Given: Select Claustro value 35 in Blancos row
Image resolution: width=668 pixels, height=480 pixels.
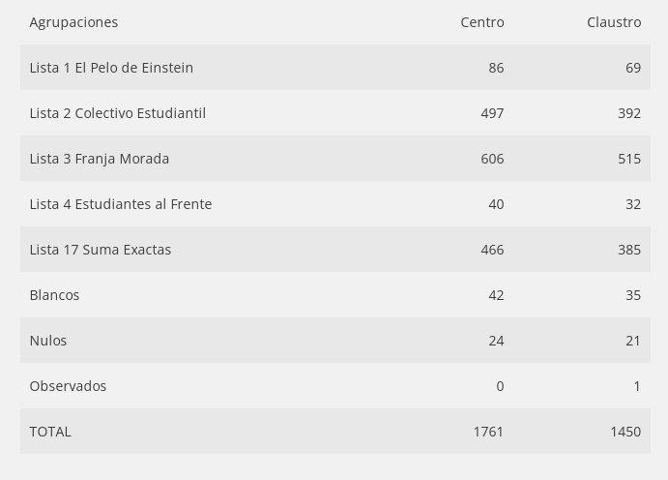Looking at the screenshot, I should coord(633,295).
